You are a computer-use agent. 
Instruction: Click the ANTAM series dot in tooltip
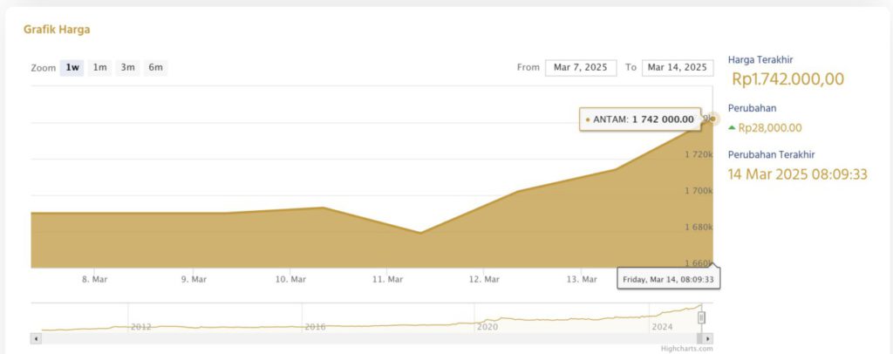pos(588,119)
